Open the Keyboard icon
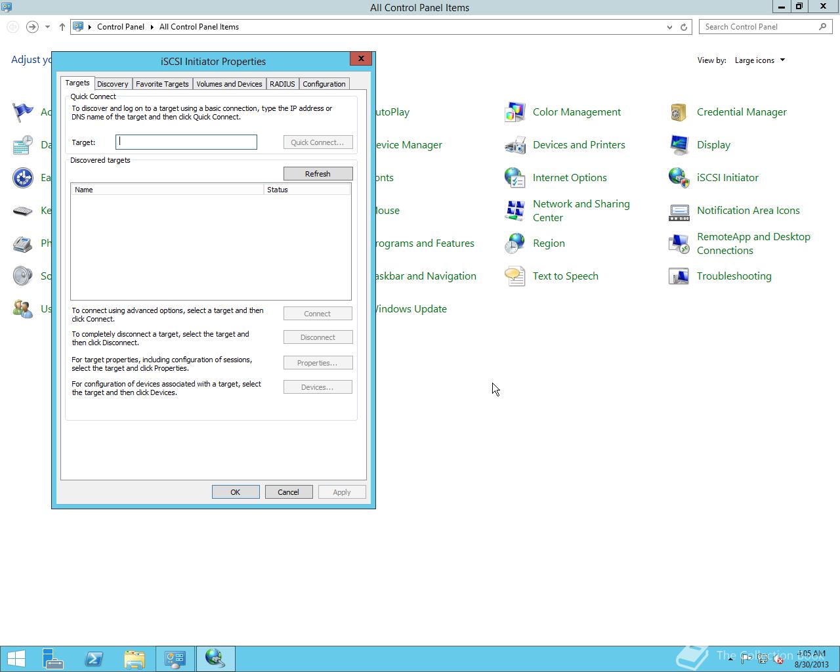 tap(23, 211)
